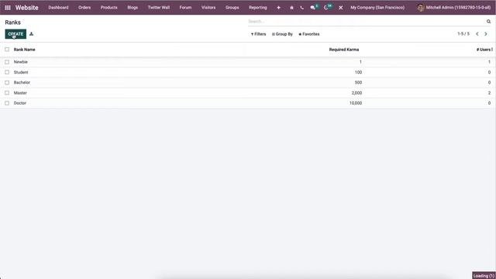Image resolution: width=496 pixels, height=279 pixels.
Task: Open the Student rank row
Action: [x=248, y=72]
